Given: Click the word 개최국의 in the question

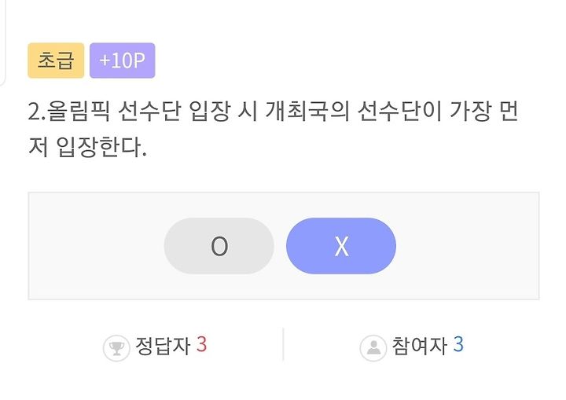Looking at the screenshot, I should click(307, 111).
